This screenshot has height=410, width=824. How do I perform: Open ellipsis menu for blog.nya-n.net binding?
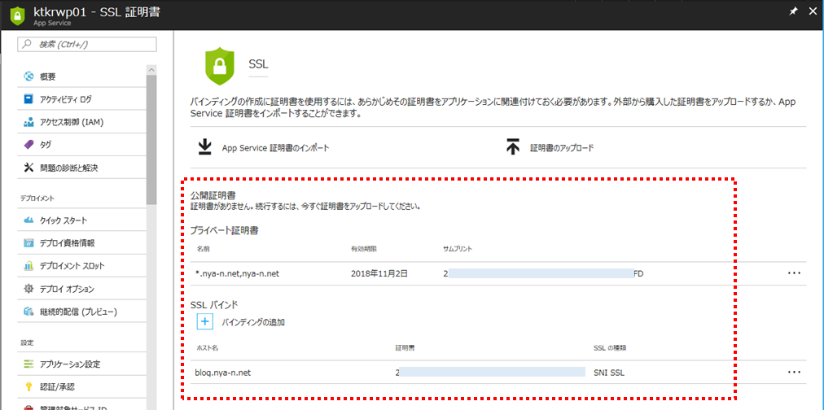794,373
